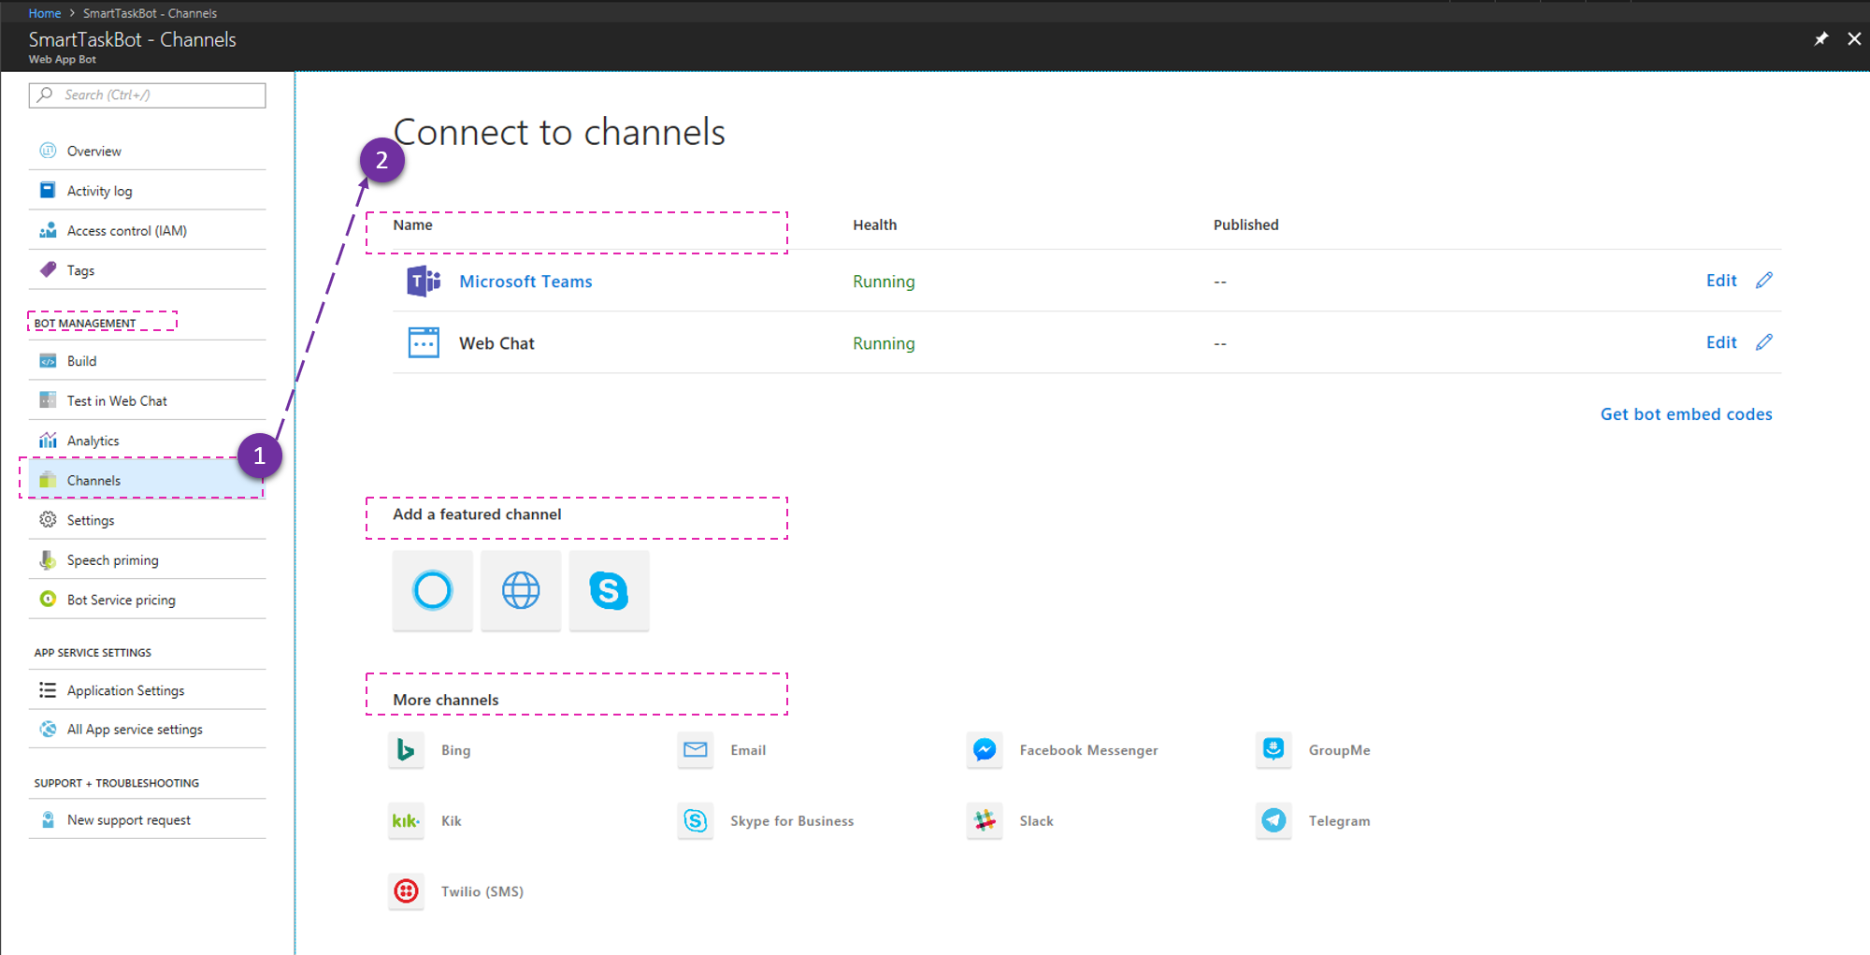Click the Skype for Business icon
The width and height of the screenshot is (1870, 955).
tap(695, 820)
